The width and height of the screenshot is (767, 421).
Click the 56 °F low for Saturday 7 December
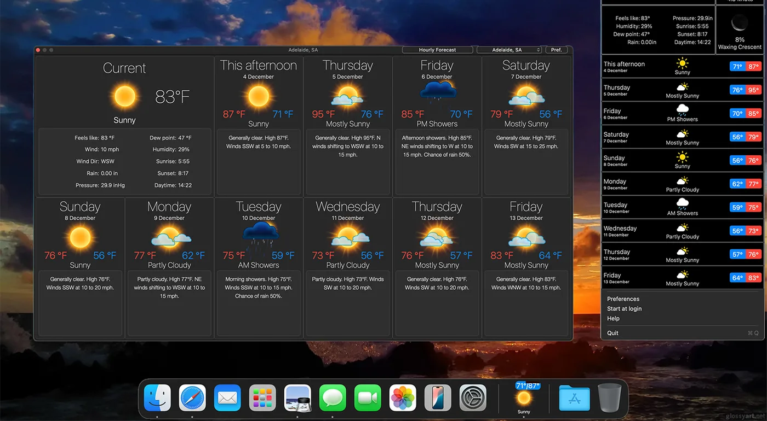tap(551, 114)
